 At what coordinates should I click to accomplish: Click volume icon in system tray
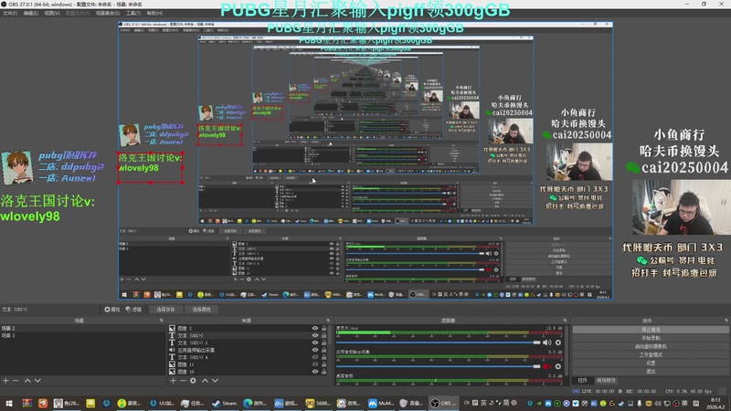point(657,403)
